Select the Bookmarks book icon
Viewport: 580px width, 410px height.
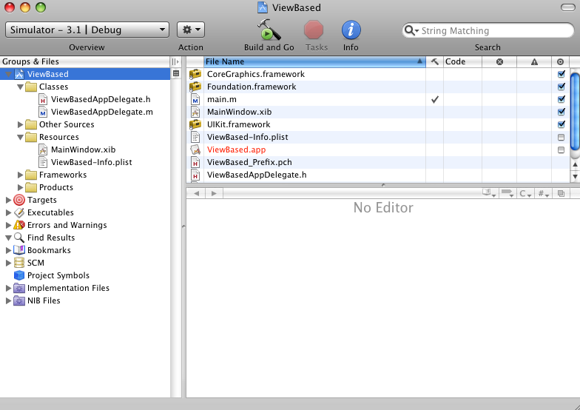pyautogui.click(x=19, y=250)
